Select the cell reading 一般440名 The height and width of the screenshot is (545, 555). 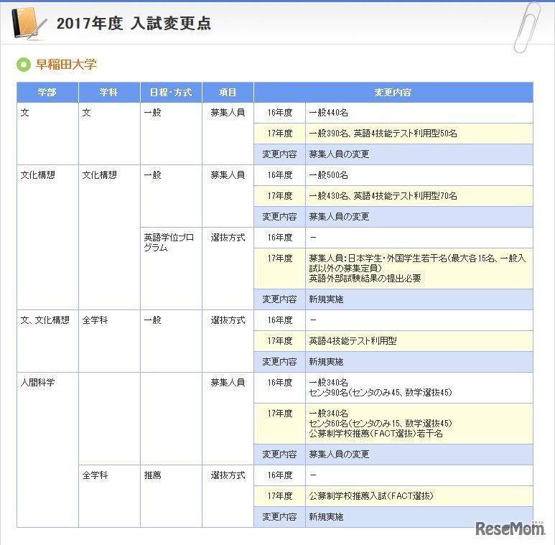[x=419, y=113]
